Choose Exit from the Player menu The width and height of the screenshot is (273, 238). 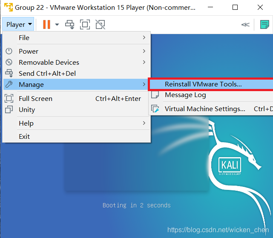click(77, 137)
